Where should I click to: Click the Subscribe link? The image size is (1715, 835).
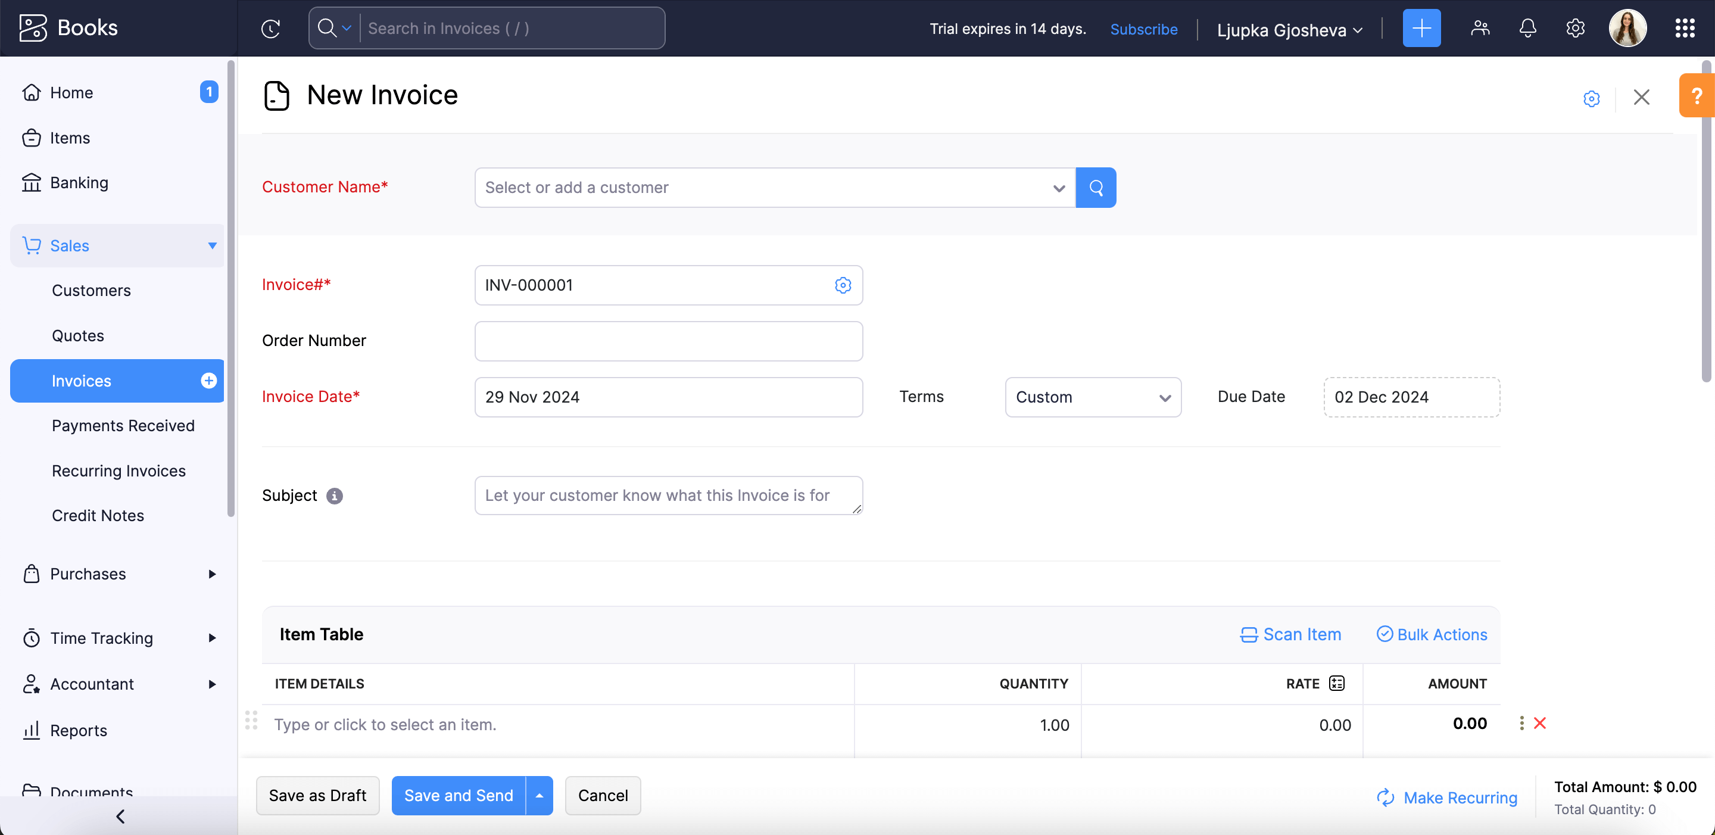[1143, 29]
